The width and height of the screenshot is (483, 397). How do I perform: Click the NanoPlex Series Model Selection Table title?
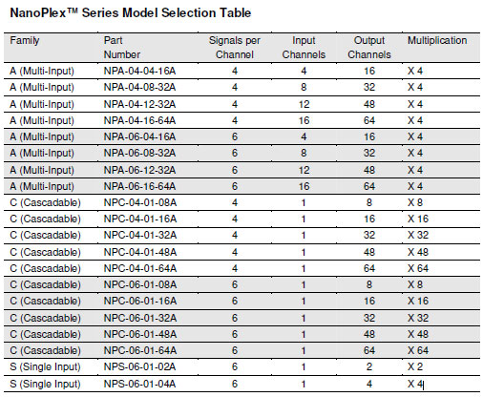[x=131, y=13]
